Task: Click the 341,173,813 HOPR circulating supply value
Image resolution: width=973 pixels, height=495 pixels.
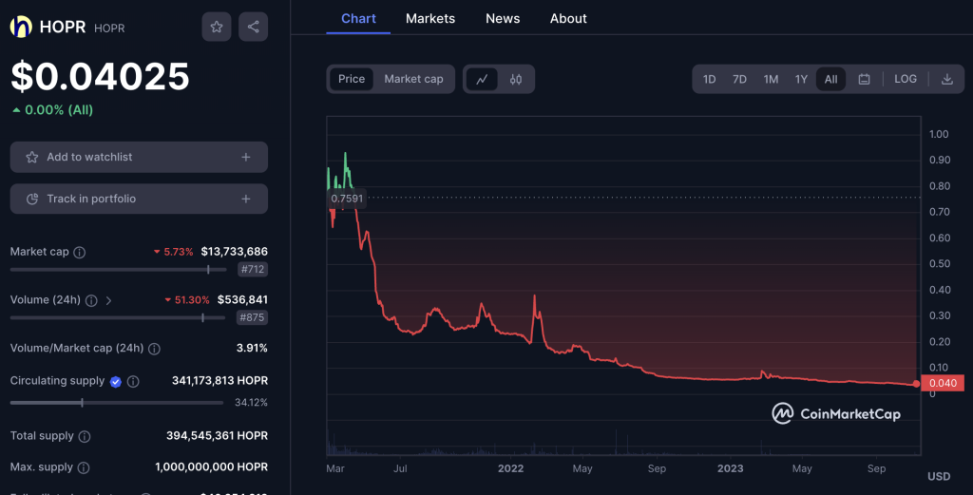Action: click(x=219, y=381)
